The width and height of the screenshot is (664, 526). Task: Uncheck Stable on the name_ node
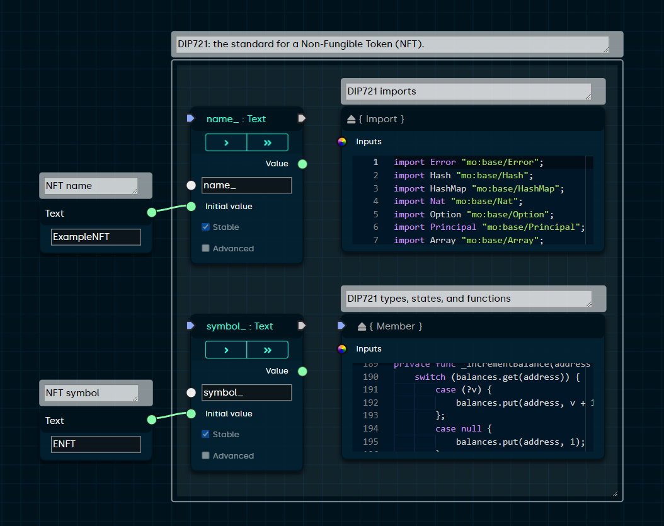(206, 227)
